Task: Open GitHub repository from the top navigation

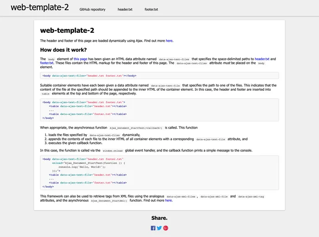Action: pos(92,9)
